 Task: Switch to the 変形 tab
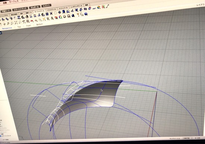pyautogui.click(x=22, y=13)
